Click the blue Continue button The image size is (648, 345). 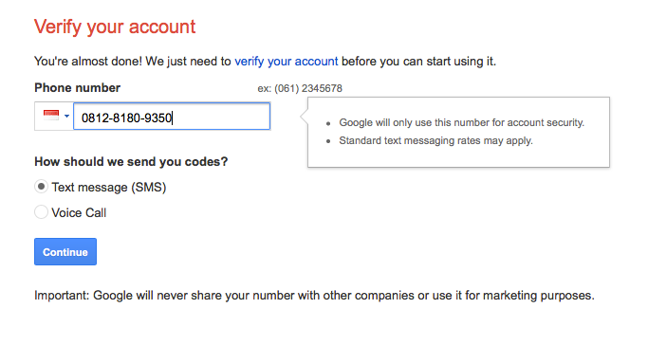point(65,252)
